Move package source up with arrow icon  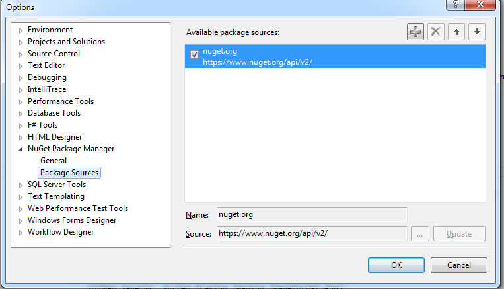(456, 32)
